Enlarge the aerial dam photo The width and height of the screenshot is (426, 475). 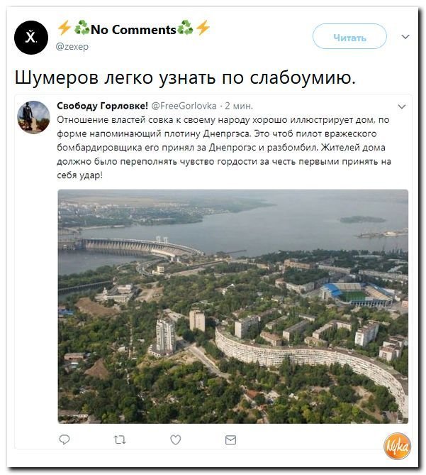click(232, 306)
